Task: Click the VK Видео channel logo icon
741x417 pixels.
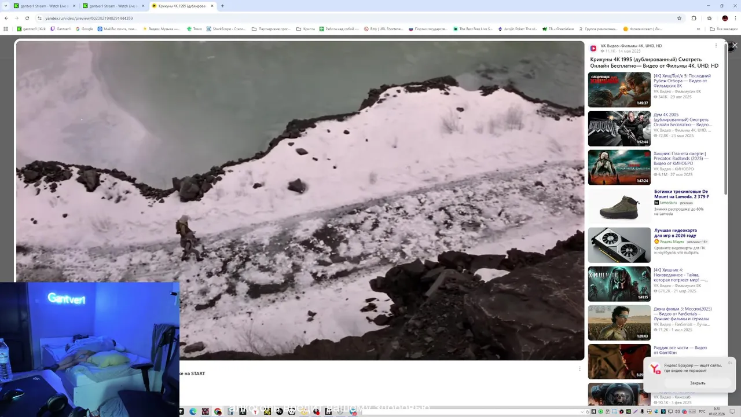Action: coord(593,49)
